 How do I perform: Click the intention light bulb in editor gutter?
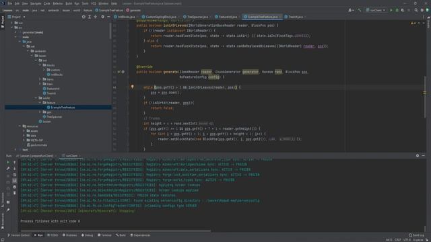pos(132,87)
